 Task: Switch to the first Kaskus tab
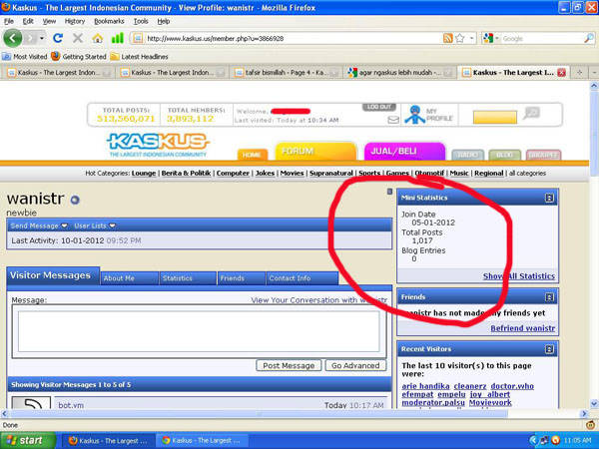click(58, 72)
